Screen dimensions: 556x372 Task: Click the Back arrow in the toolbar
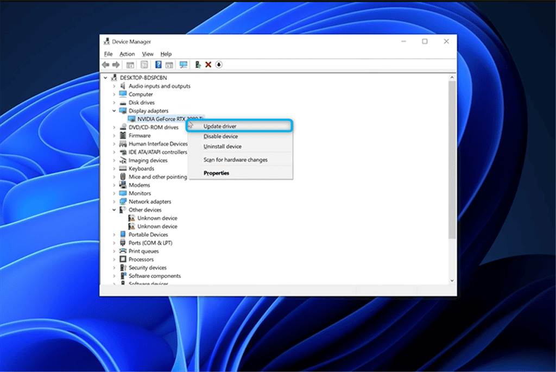106,65
